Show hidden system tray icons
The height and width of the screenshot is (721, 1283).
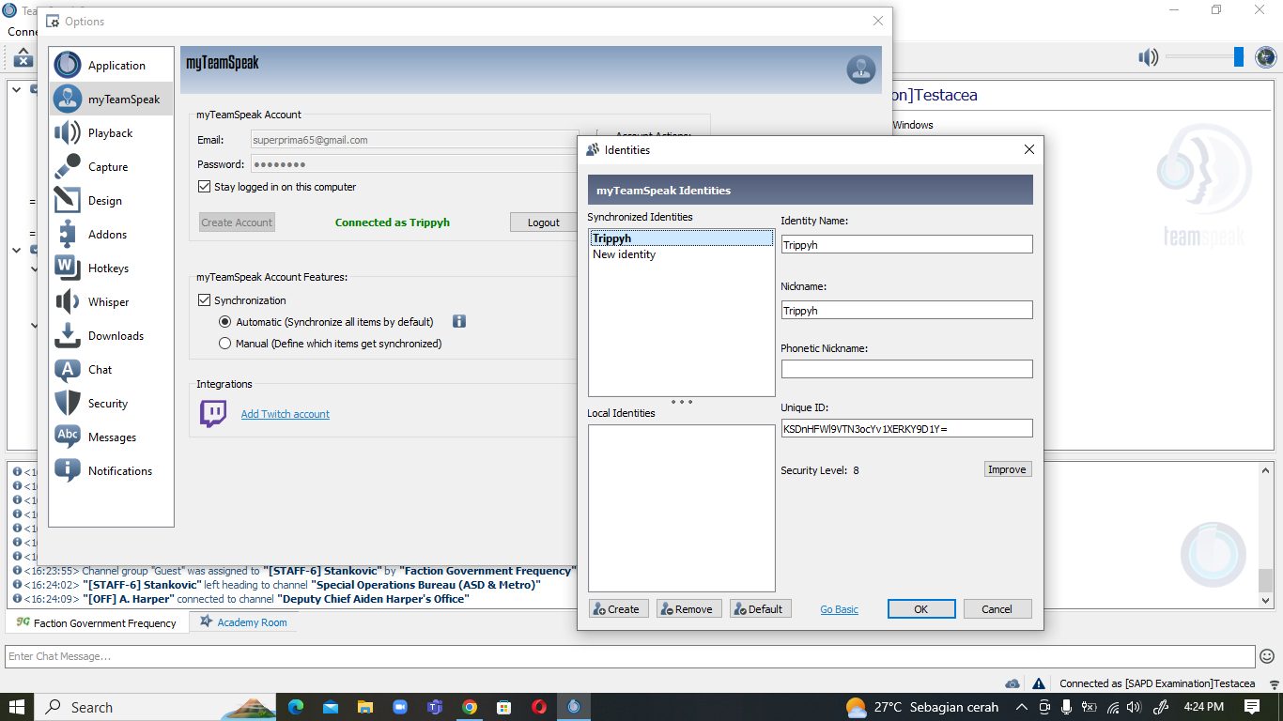tap(1022, 707)
